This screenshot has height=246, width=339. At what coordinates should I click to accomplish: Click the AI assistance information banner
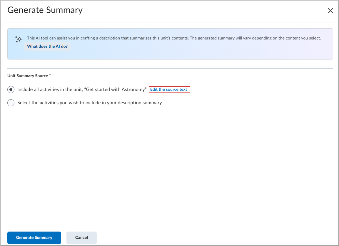click(x=169, y=44)
